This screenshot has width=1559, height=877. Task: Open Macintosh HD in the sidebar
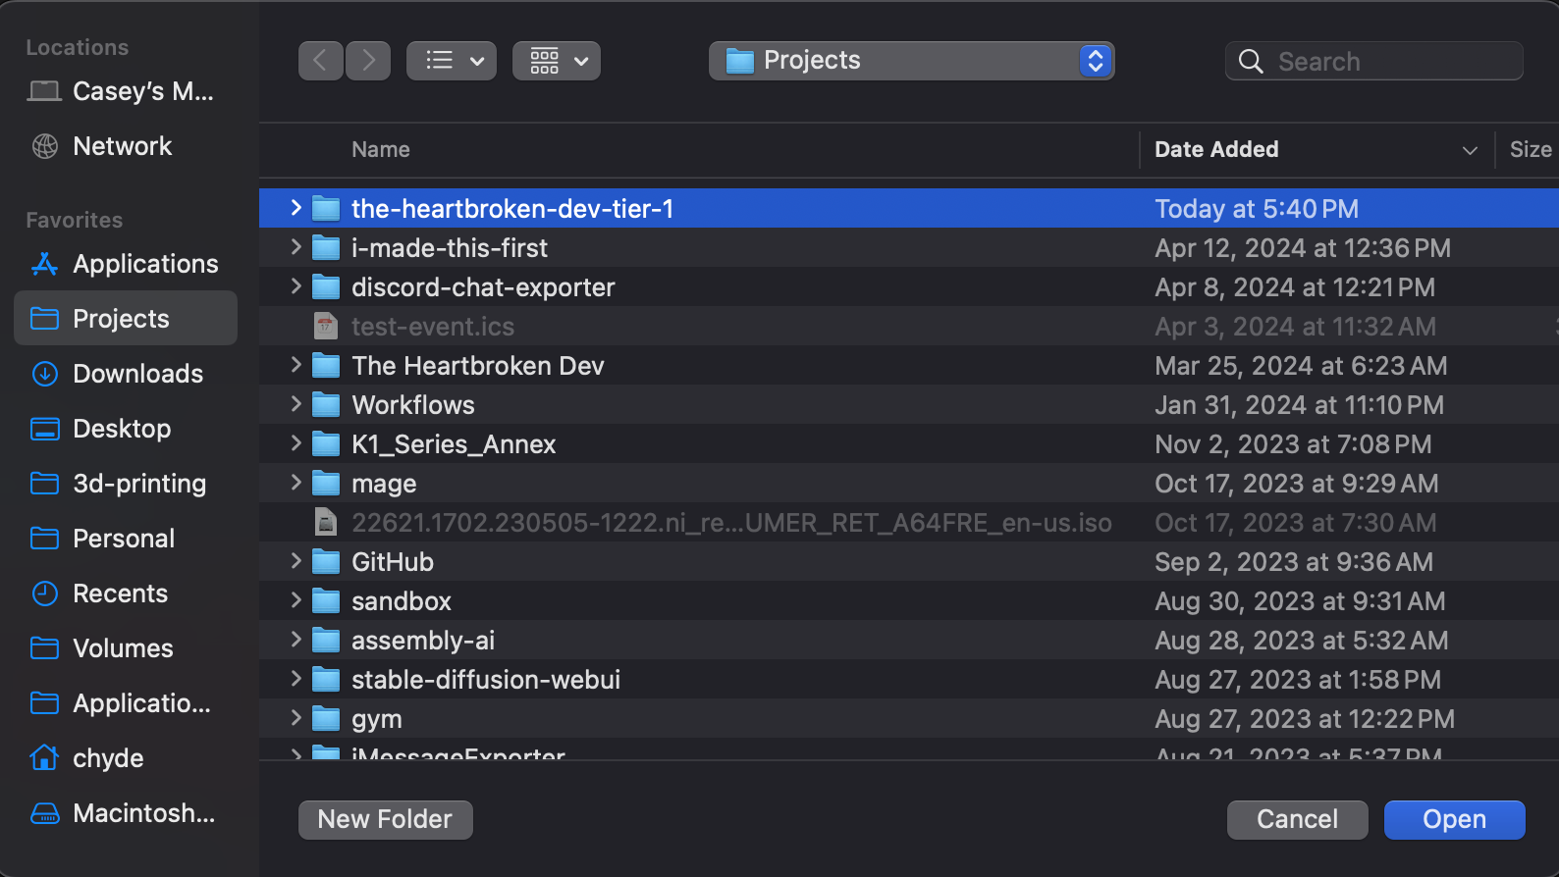(126, 813)
